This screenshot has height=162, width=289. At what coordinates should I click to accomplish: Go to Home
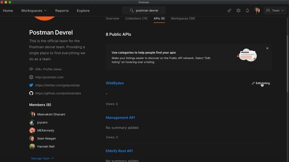tap(8, 11)
